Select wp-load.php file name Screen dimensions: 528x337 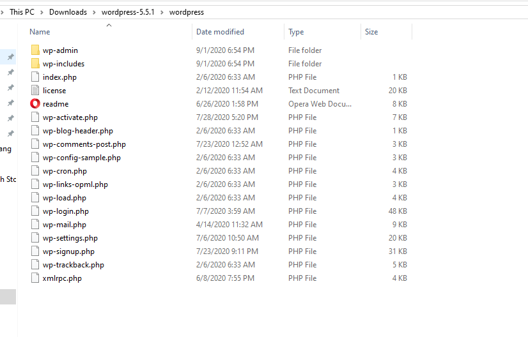65,198
